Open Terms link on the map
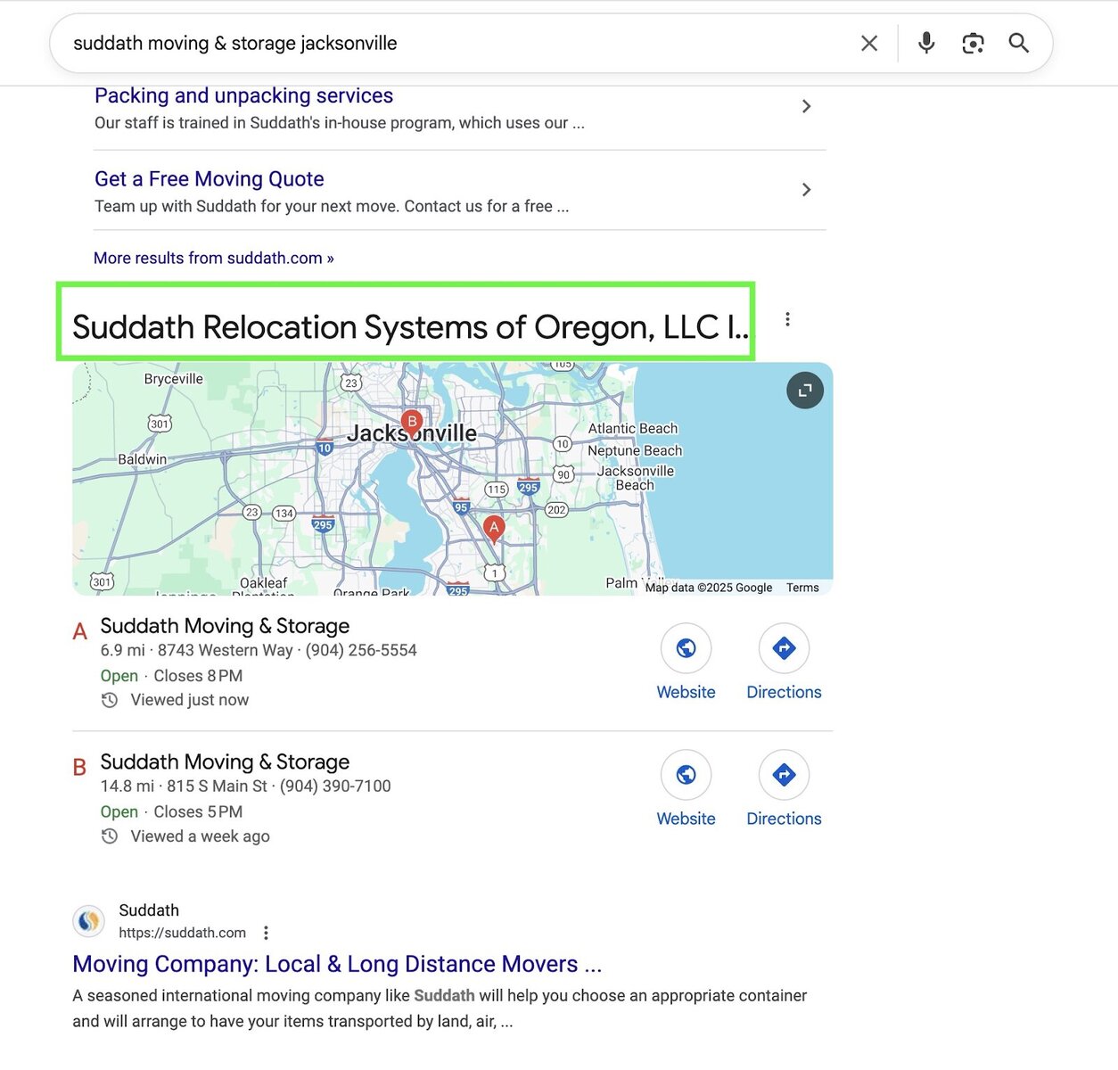 802,588
